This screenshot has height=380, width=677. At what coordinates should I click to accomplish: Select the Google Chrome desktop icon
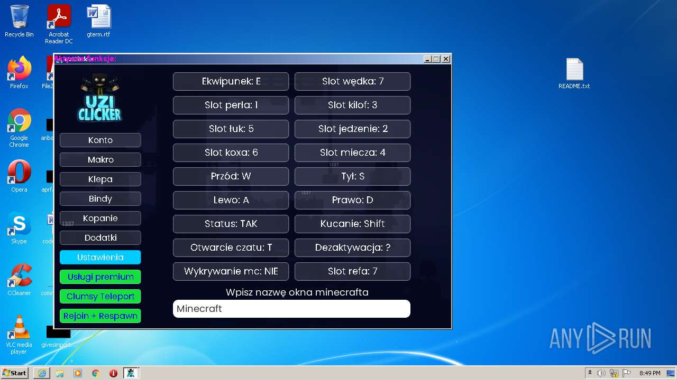pyautogui.click(x=19, y=128)
